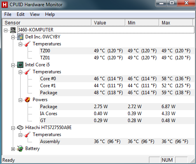This screenshot has height=164, width=196.
Task: Click the Value column header
Action: pos(108,23)
